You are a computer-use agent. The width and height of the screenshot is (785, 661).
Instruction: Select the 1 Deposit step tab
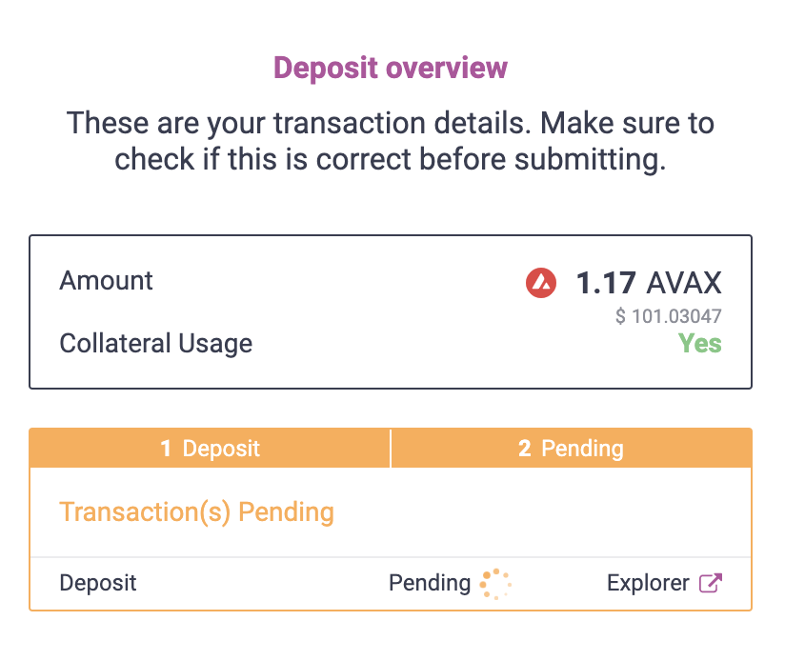click(210, 449)
